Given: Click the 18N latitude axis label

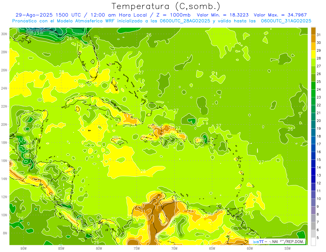Looking at the screenshot, I should [4, 142].
